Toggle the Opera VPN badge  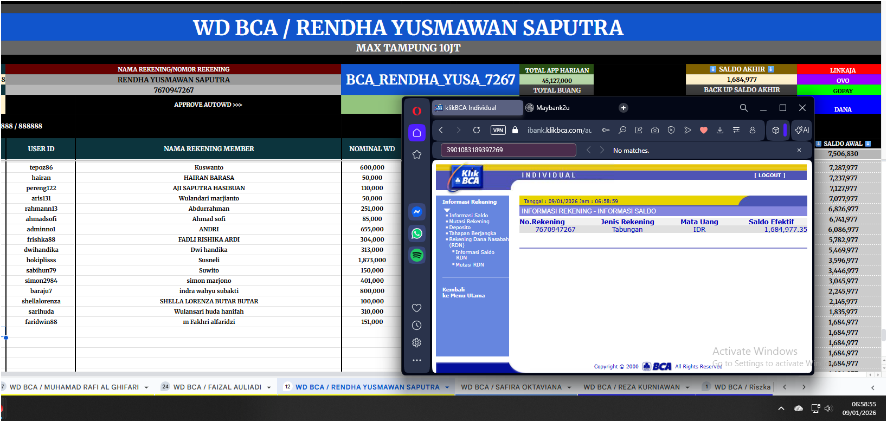click(498, 130)
